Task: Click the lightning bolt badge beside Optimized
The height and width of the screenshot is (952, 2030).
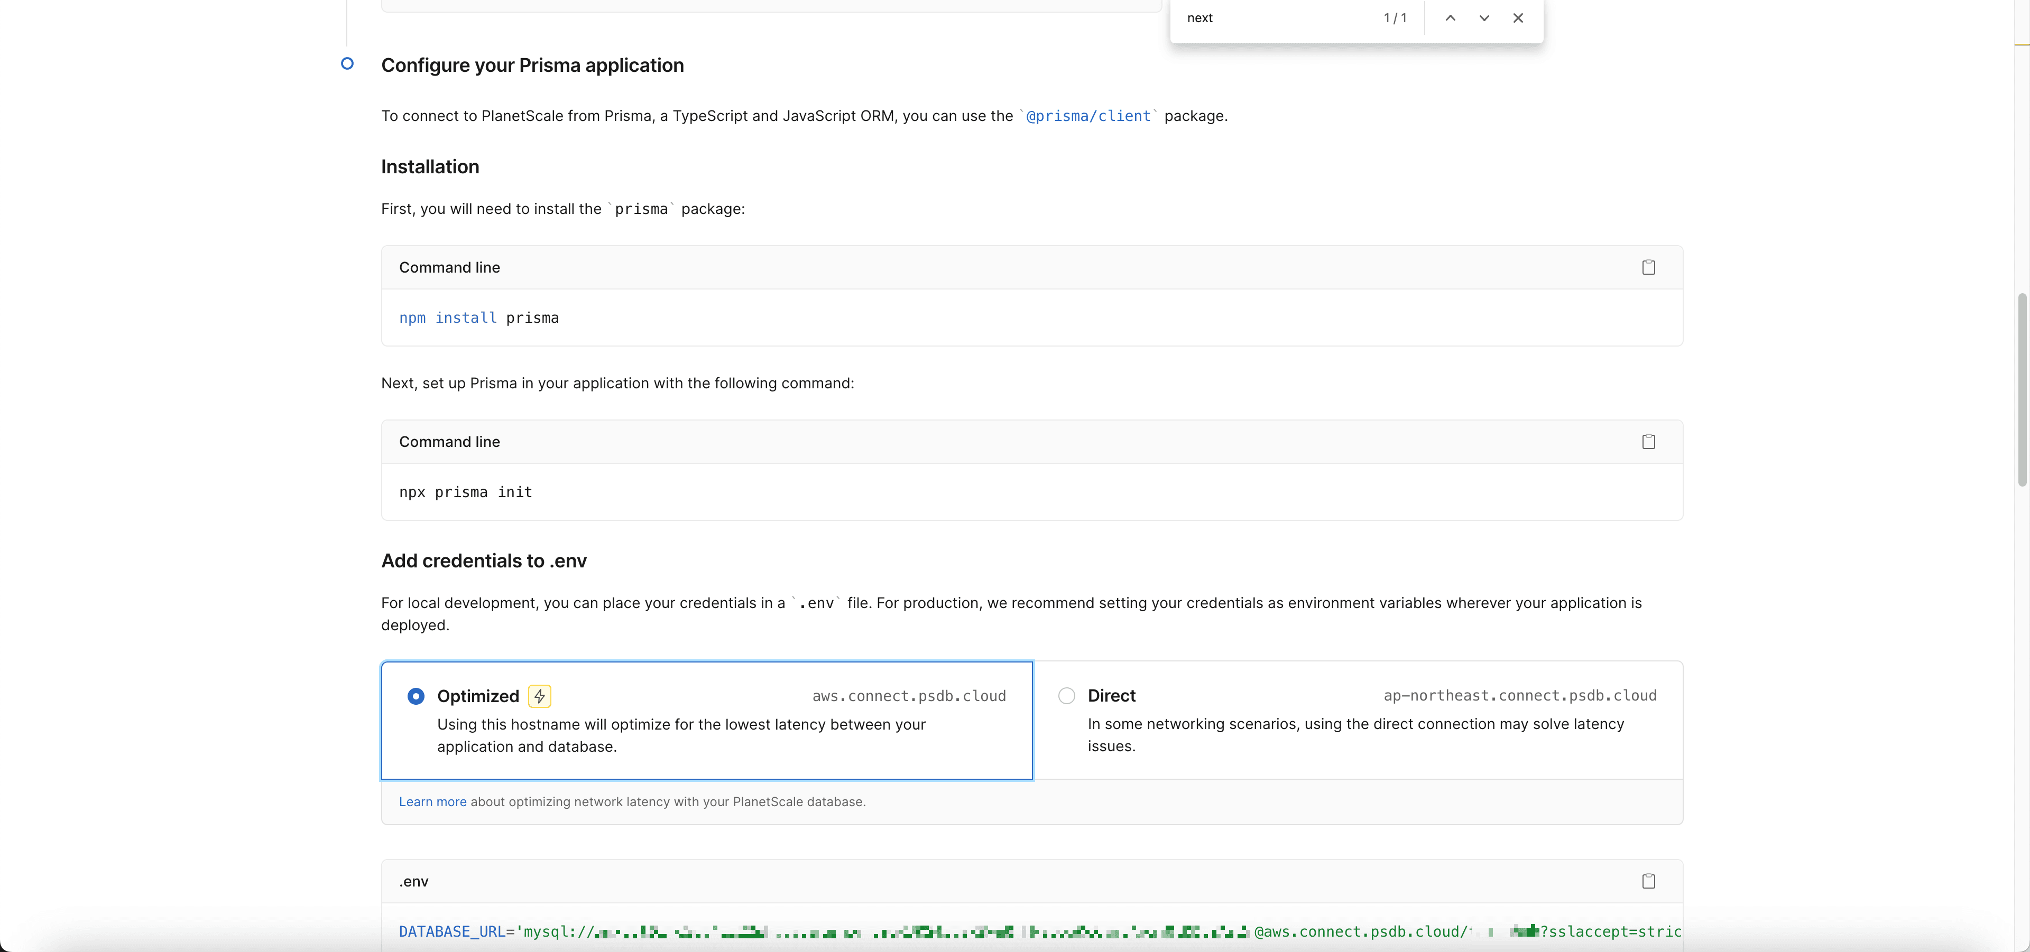Action: 539,696
